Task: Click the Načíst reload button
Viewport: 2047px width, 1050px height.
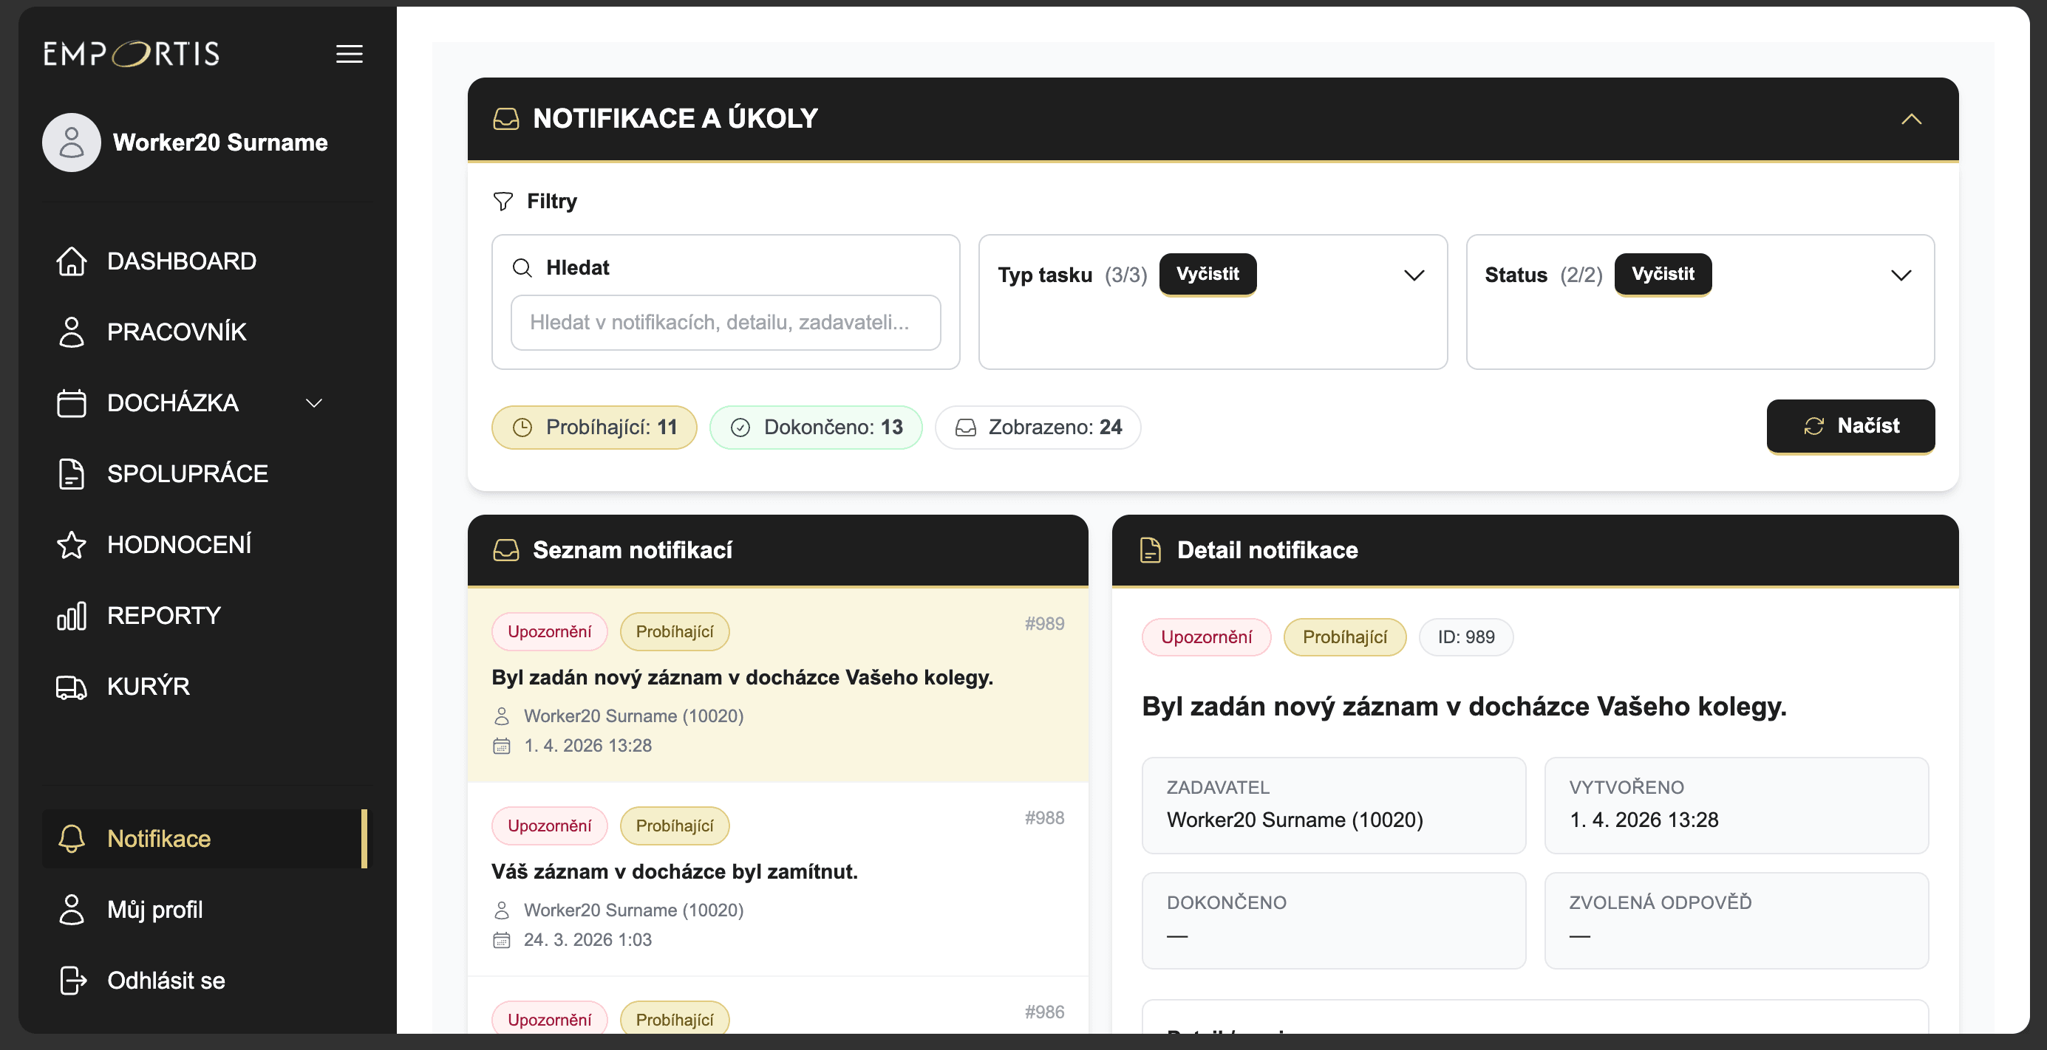Action: pos(1850,426)
